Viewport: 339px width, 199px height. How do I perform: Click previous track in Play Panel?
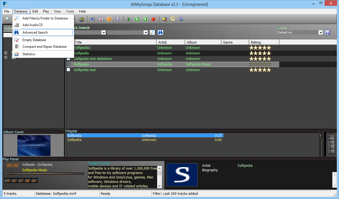[8, 181]
